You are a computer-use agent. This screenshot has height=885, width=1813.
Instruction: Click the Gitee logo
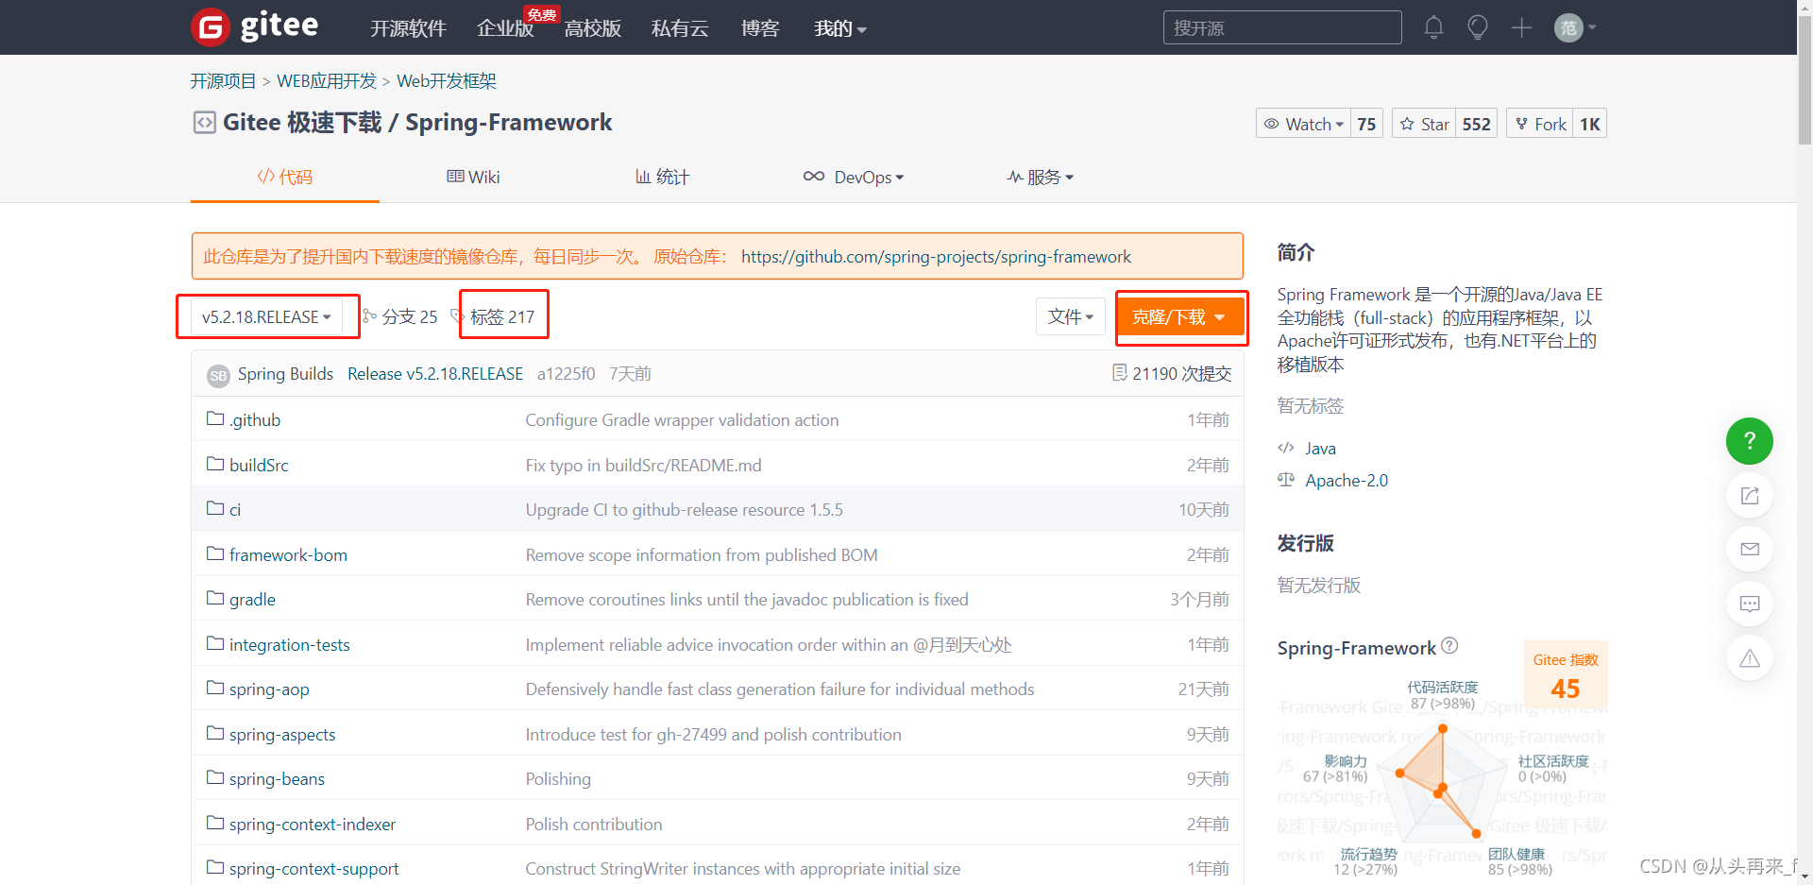255,26
